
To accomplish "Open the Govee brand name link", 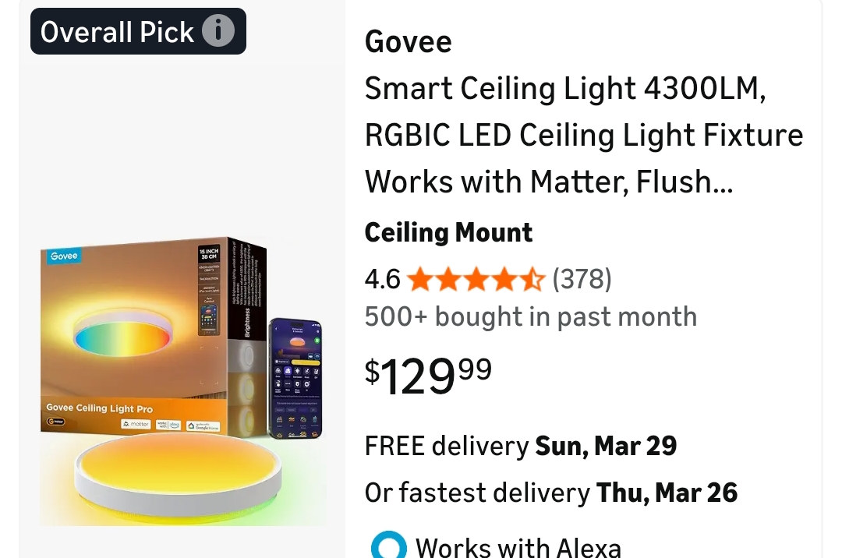I will (408, 42).
